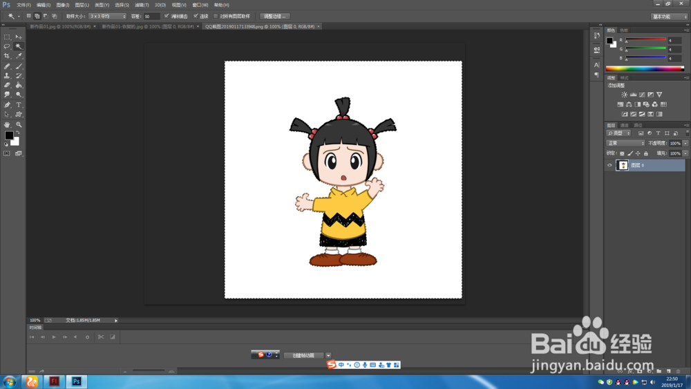Click the rainbow color spectrum bar
The image size is (691, 389).
(x=644, y=68)
